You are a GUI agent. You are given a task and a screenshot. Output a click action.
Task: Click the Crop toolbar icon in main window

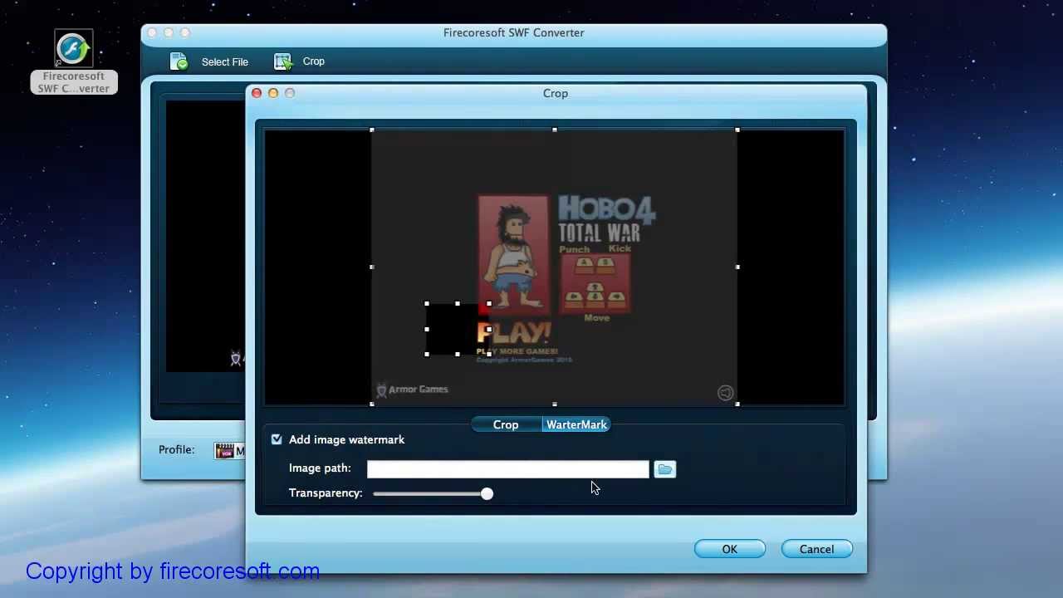pyautogui.click(x=283, y=61)
